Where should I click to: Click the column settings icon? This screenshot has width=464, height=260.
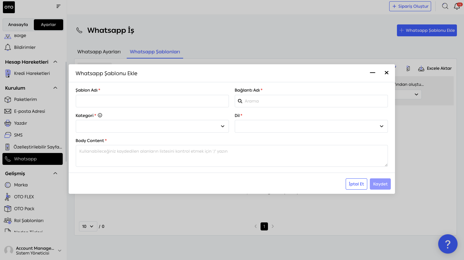408,68
